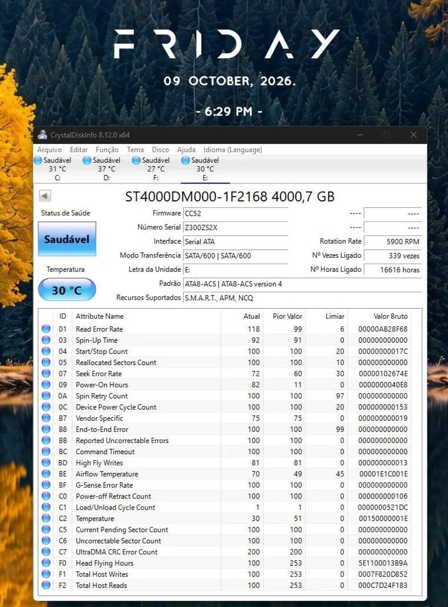Viewport: 448px width, 607px height.
Task: Click the drive title ST4000DM000-1F2168 4000,7 GB
Action: coord(230,196)
